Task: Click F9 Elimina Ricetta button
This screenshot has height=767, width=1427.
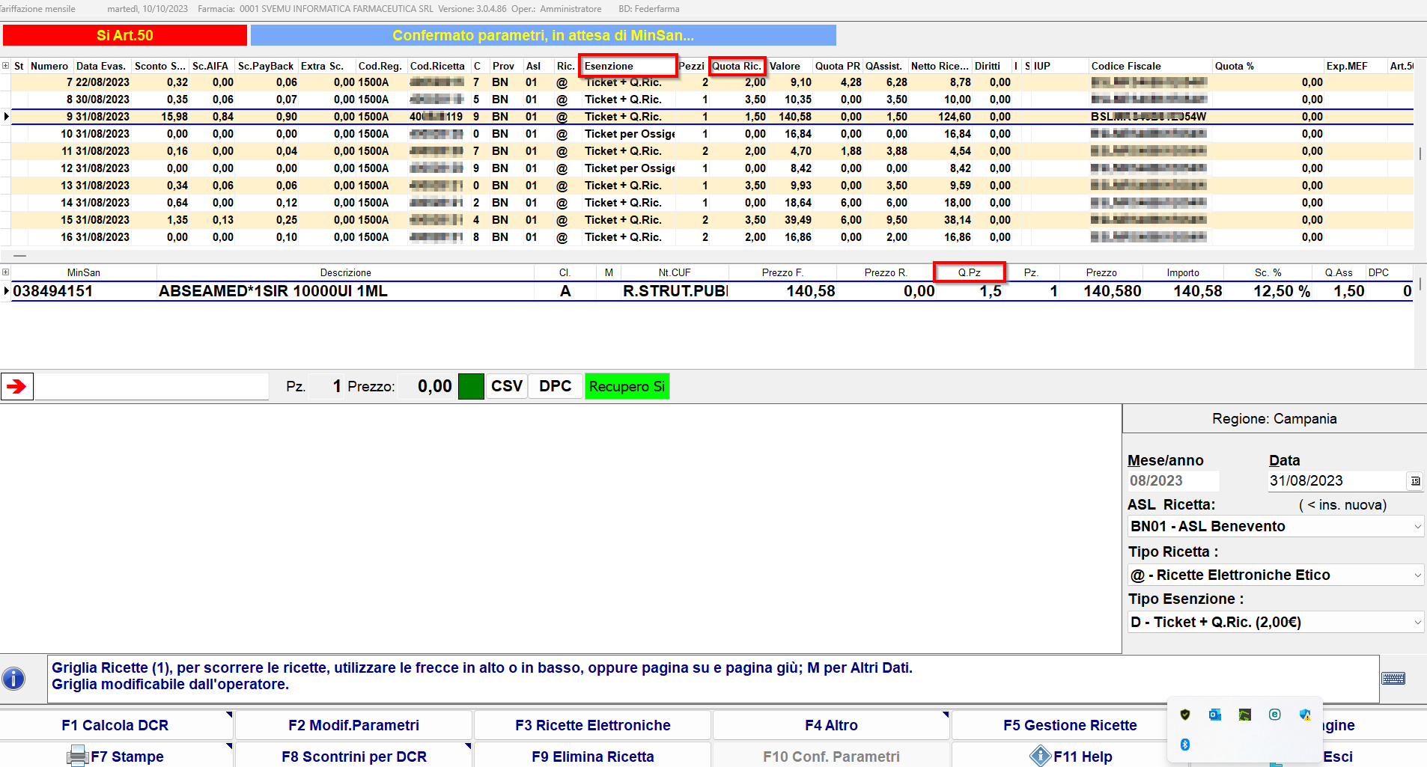Action: click(x=592, y=757)
